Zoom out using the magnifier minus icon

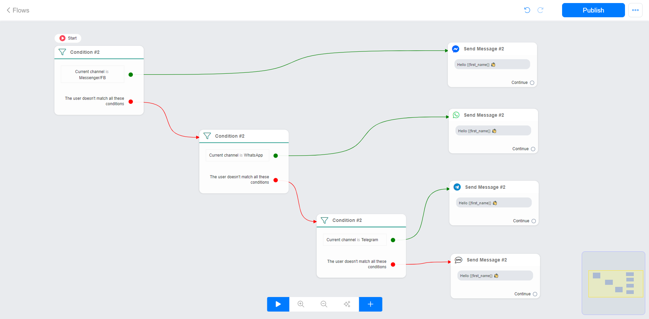pos(324,304)
